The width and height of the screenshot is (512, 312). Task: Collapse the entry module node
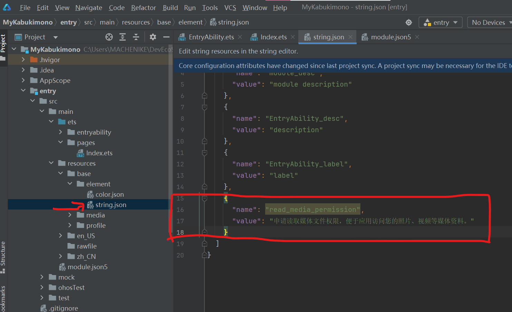tap(23, 90)
